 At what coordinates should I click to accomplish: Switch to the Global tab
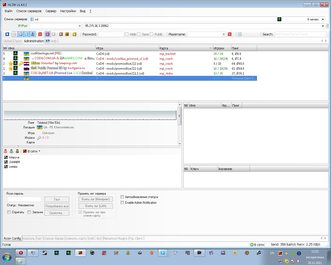pos(7,41)
